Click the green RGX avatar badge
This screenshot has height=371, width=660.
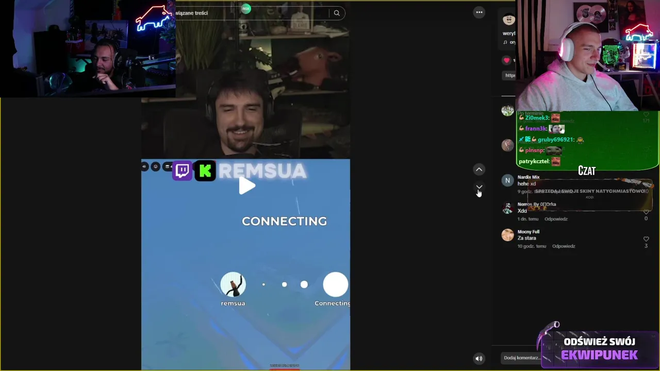(246, 8)
